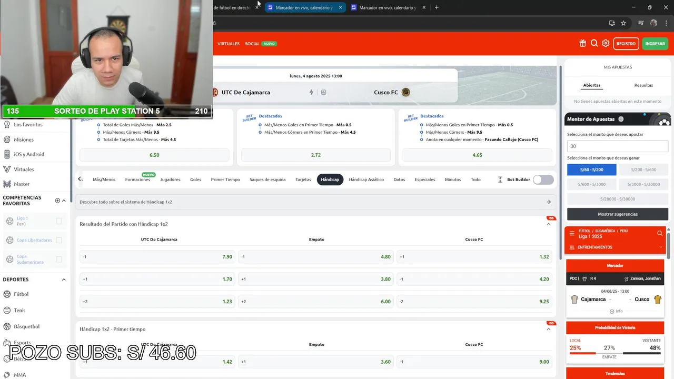The width and height of the screenshot is (674, 379).
Task: Open the Cusco team dropdown arrow
Action: (630, 300)
